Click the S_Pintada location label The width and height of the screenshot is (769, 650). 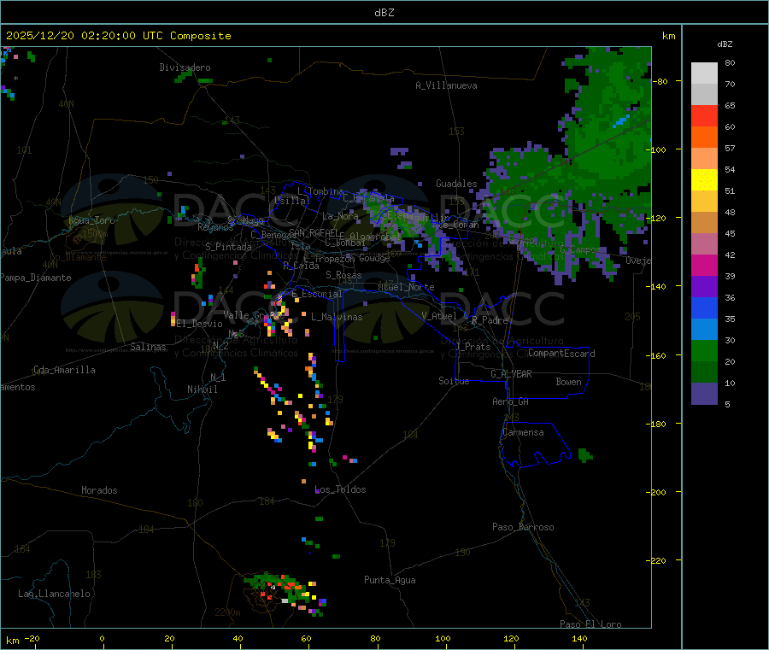228,247
